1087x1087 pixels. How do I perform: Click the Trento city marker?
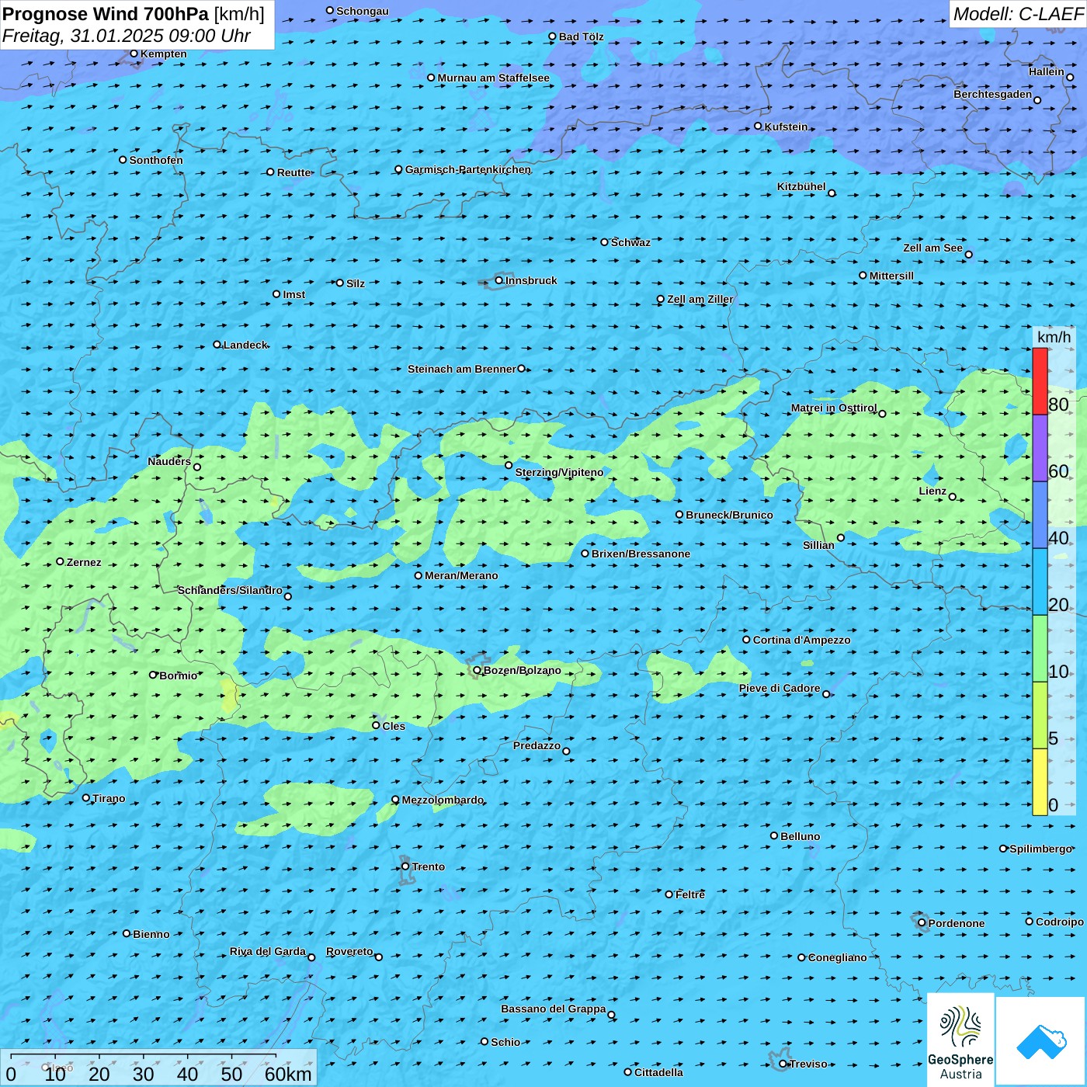(405, 866)
